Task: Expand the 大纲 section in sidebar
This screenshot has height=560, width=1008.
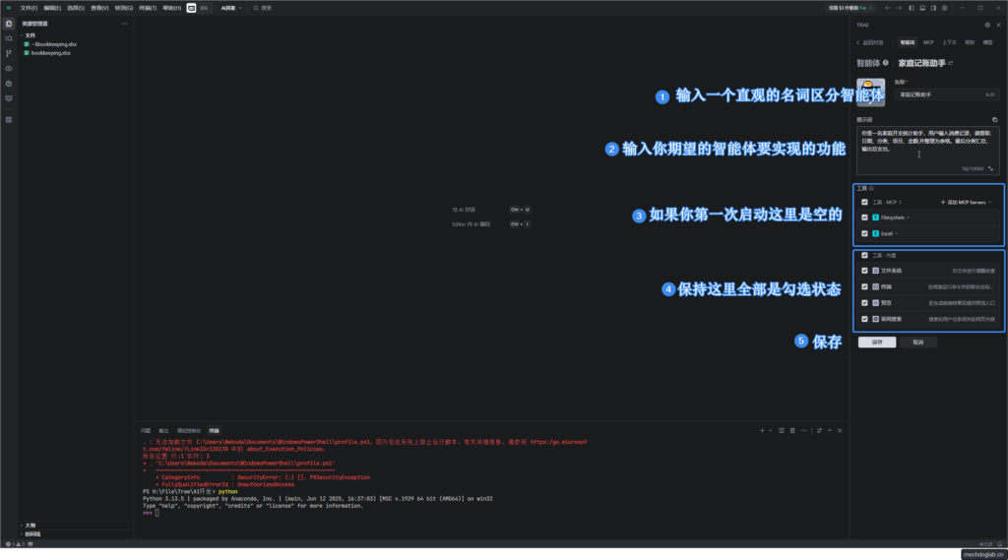Action: point(30,525)
